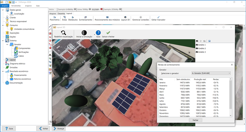
Task: Open the Obstáculos tool
Action: click(73, 18)
